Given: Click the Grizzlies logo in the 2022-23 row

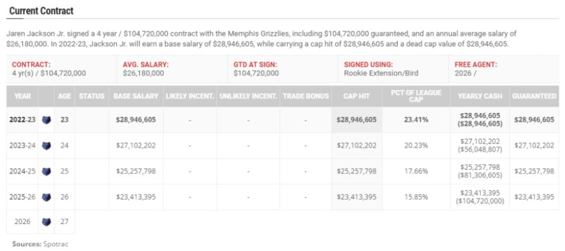Looking at the screenshot, I should point(46,119).
